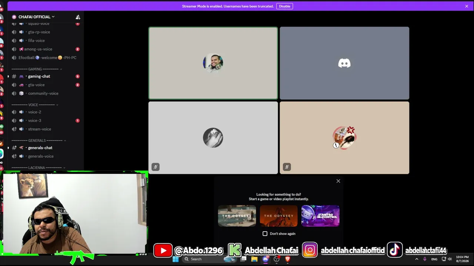Select the participant tile with Discord logo
This screenshot has height=266, width=474.
click(x=344, y=63)
